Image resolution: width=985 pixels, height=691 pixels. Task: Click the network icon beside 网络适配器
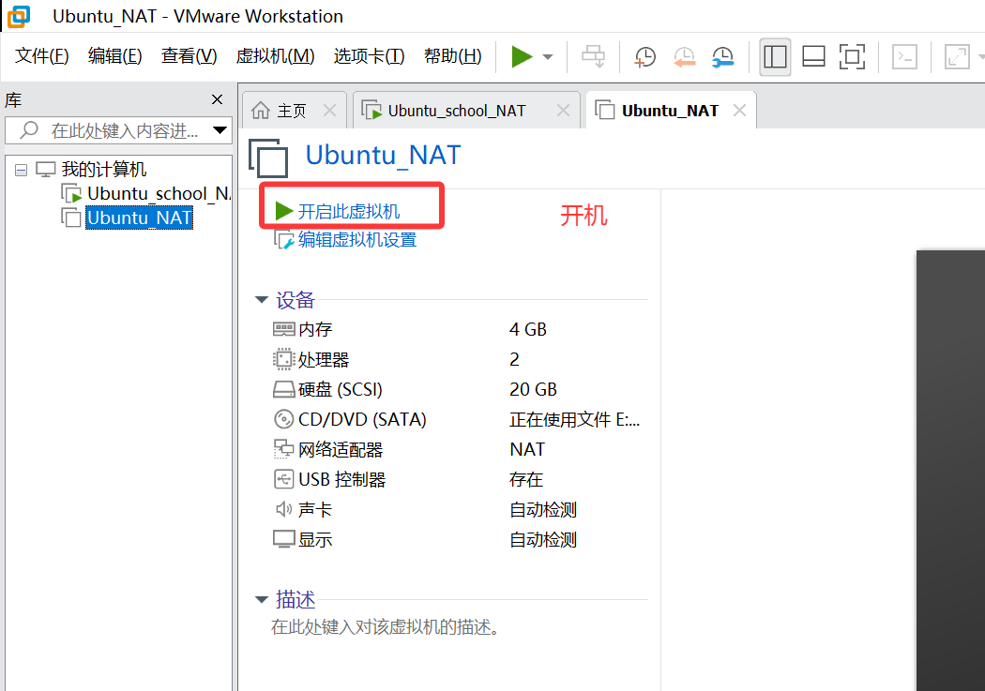284,449
